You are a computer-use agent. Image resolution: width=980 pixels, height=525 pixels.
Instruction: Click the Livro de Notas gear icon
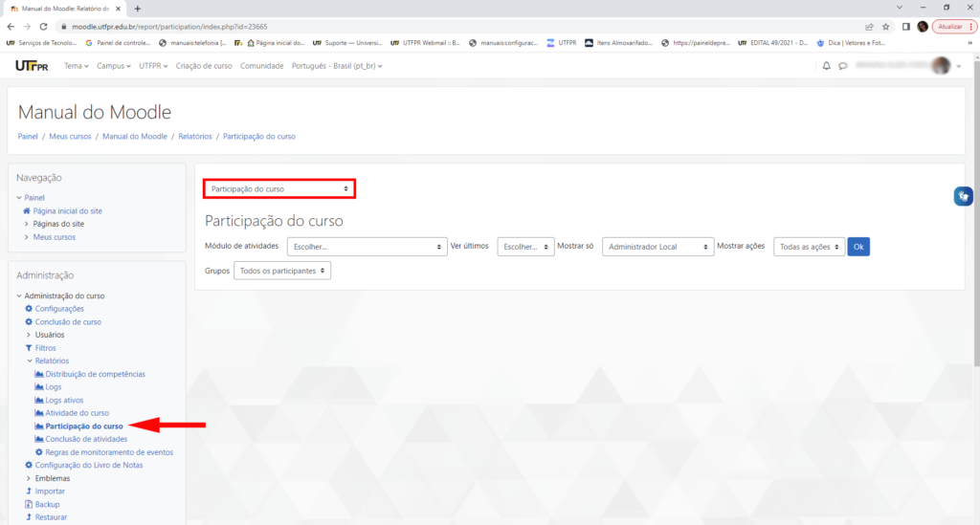click(x=29, y=465)
